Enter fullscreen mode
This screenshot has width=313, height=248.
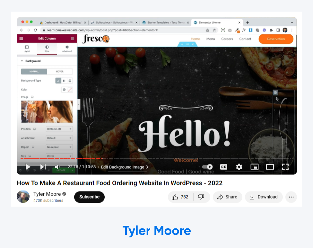(285, 167)
